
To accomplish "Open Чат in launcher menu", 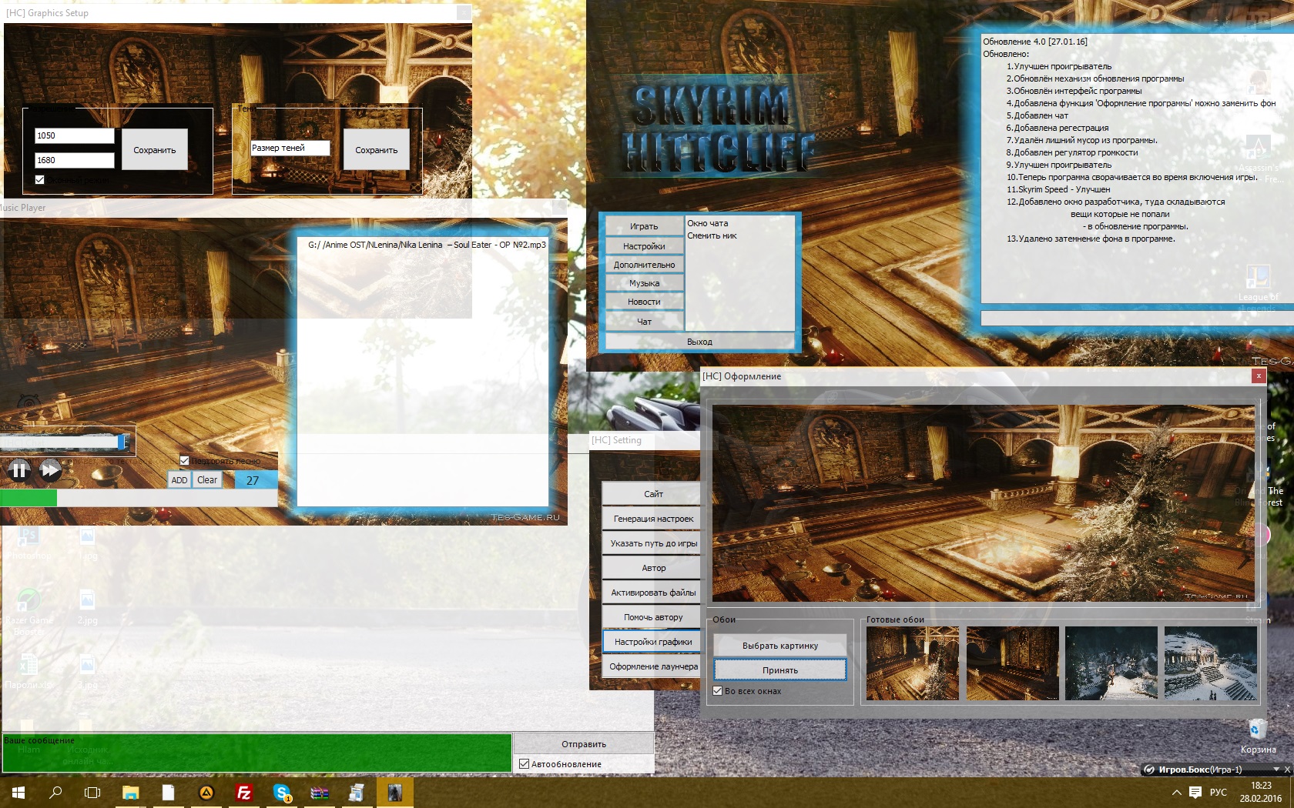I will (645, 322).
